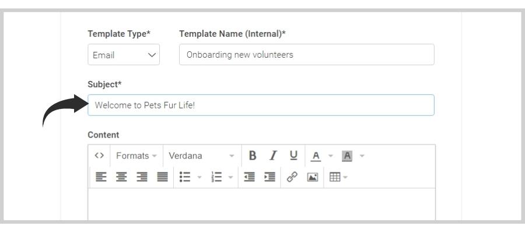This screenshot has width=525, height=233.
Task: Insert a hyperlink with the link icon
Action: 292,177
